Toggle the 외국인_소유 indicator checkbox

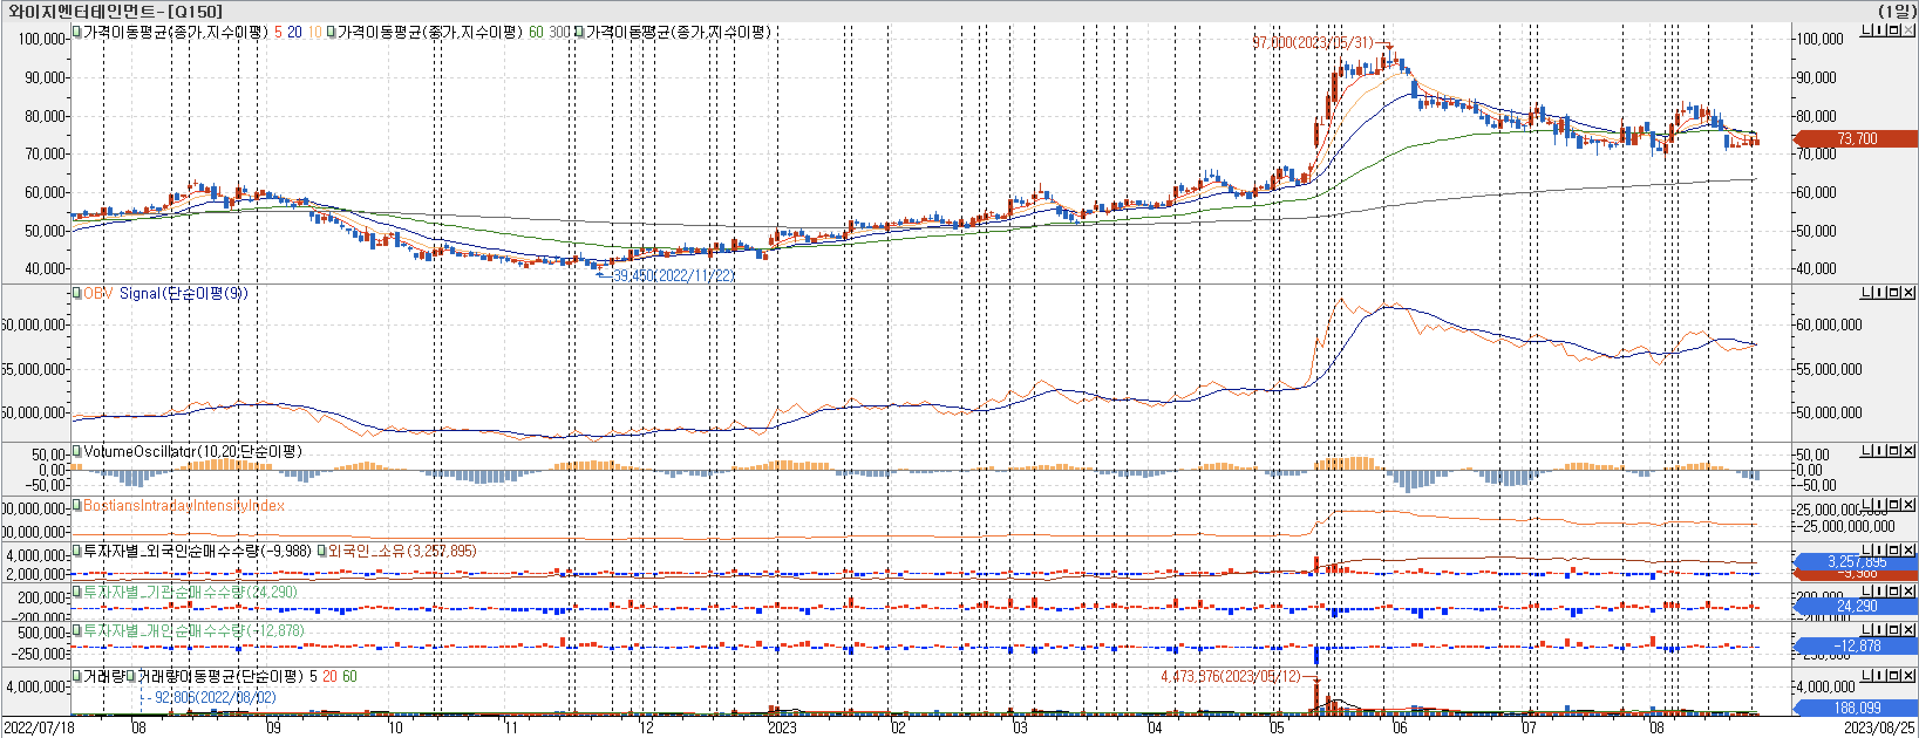pos(322,551)
